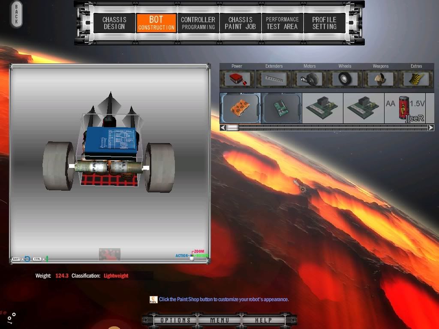Open the Controller Programming tab
This screenshot has height=329, width=439.
[198, 23]
